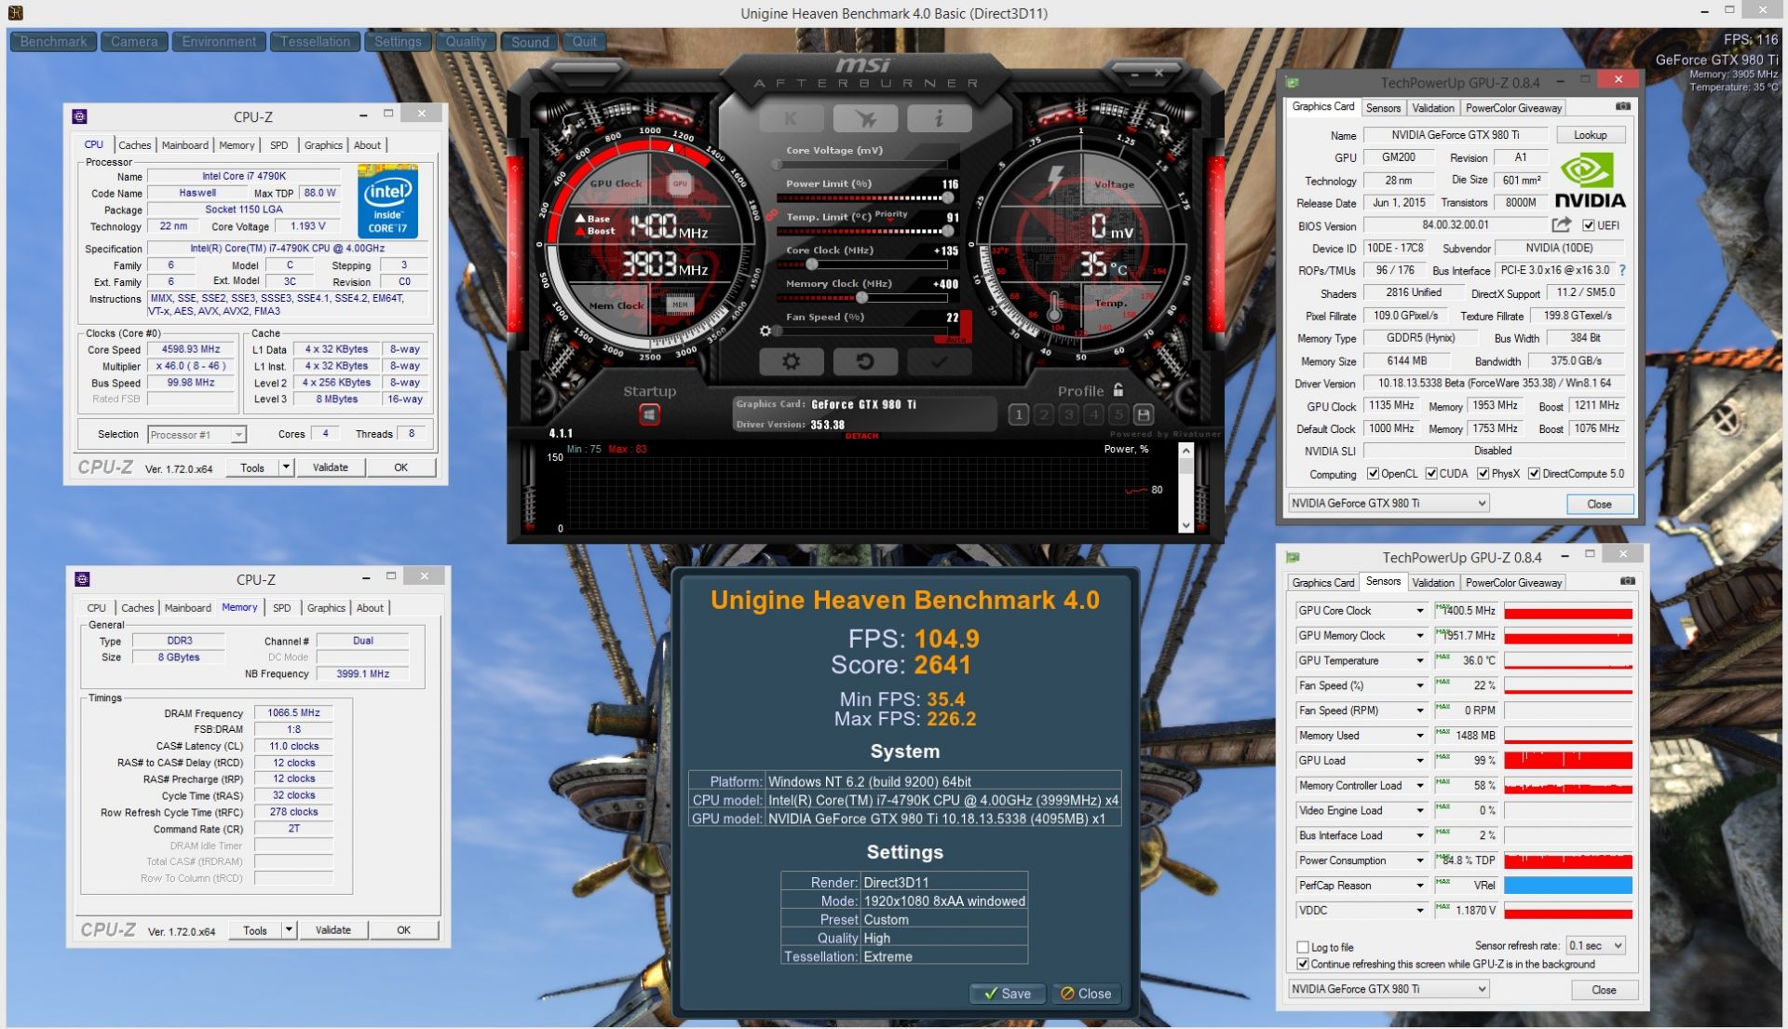Apply Afterburner settings with the checkmark button

(x=939, y=361)
